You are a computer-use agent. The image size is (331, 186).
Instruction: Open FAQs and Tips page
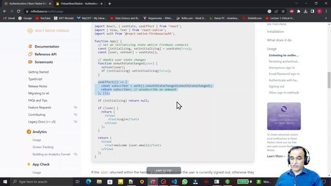(38, 100)
